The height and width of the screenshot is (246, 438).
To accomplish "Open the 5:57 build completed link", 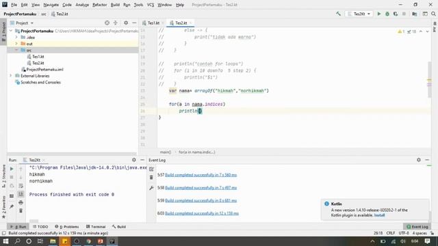I will [x=201, y=175].
